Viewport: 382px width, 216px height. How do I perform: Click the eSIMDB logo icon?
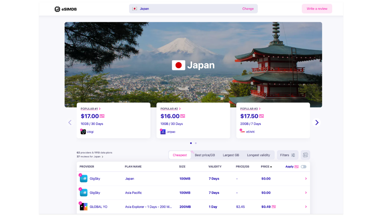(57, 9)
